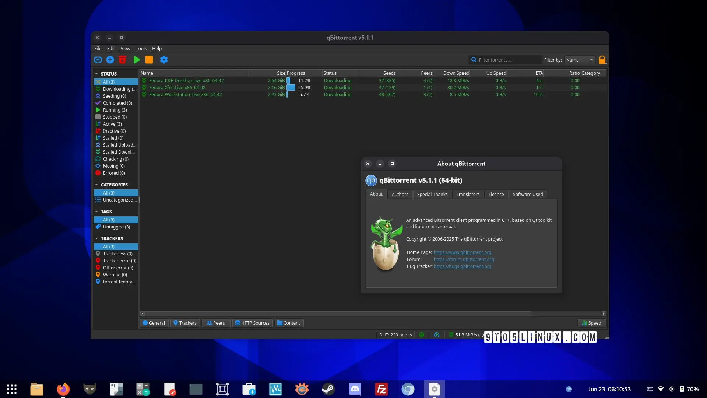Open the qbittorrent.org home page link
The image size is (707, 398).
coord(462,252)
